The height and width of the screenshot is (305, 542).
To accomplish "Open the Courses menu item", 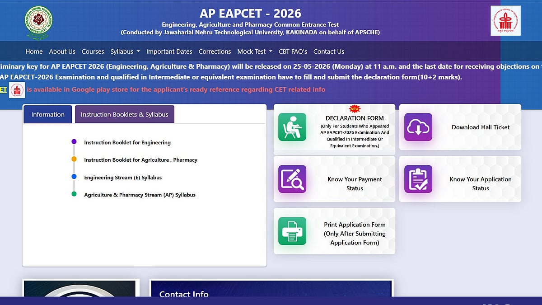I will 93,52.
